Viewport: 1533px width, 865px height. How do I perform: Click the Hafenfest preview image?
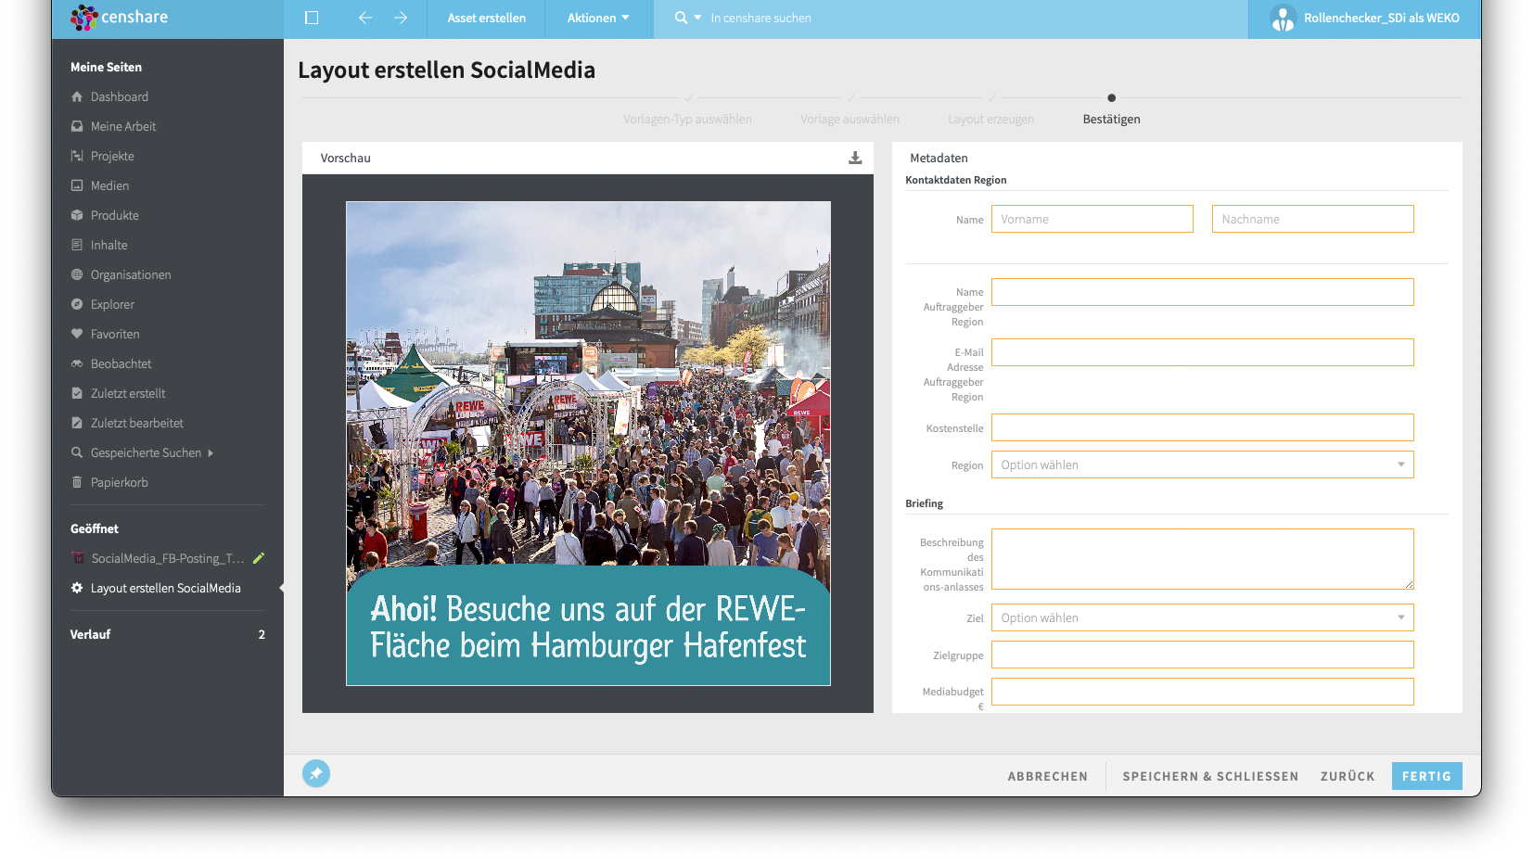coord(588,443)
